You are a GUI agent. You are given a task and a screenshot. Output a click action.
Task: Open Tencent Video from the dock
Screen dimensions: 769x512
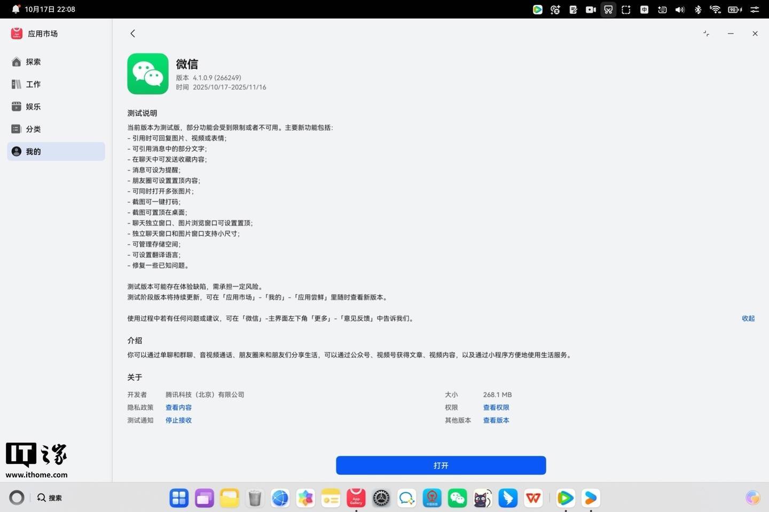pyautogui.click(x=566, y=498)
